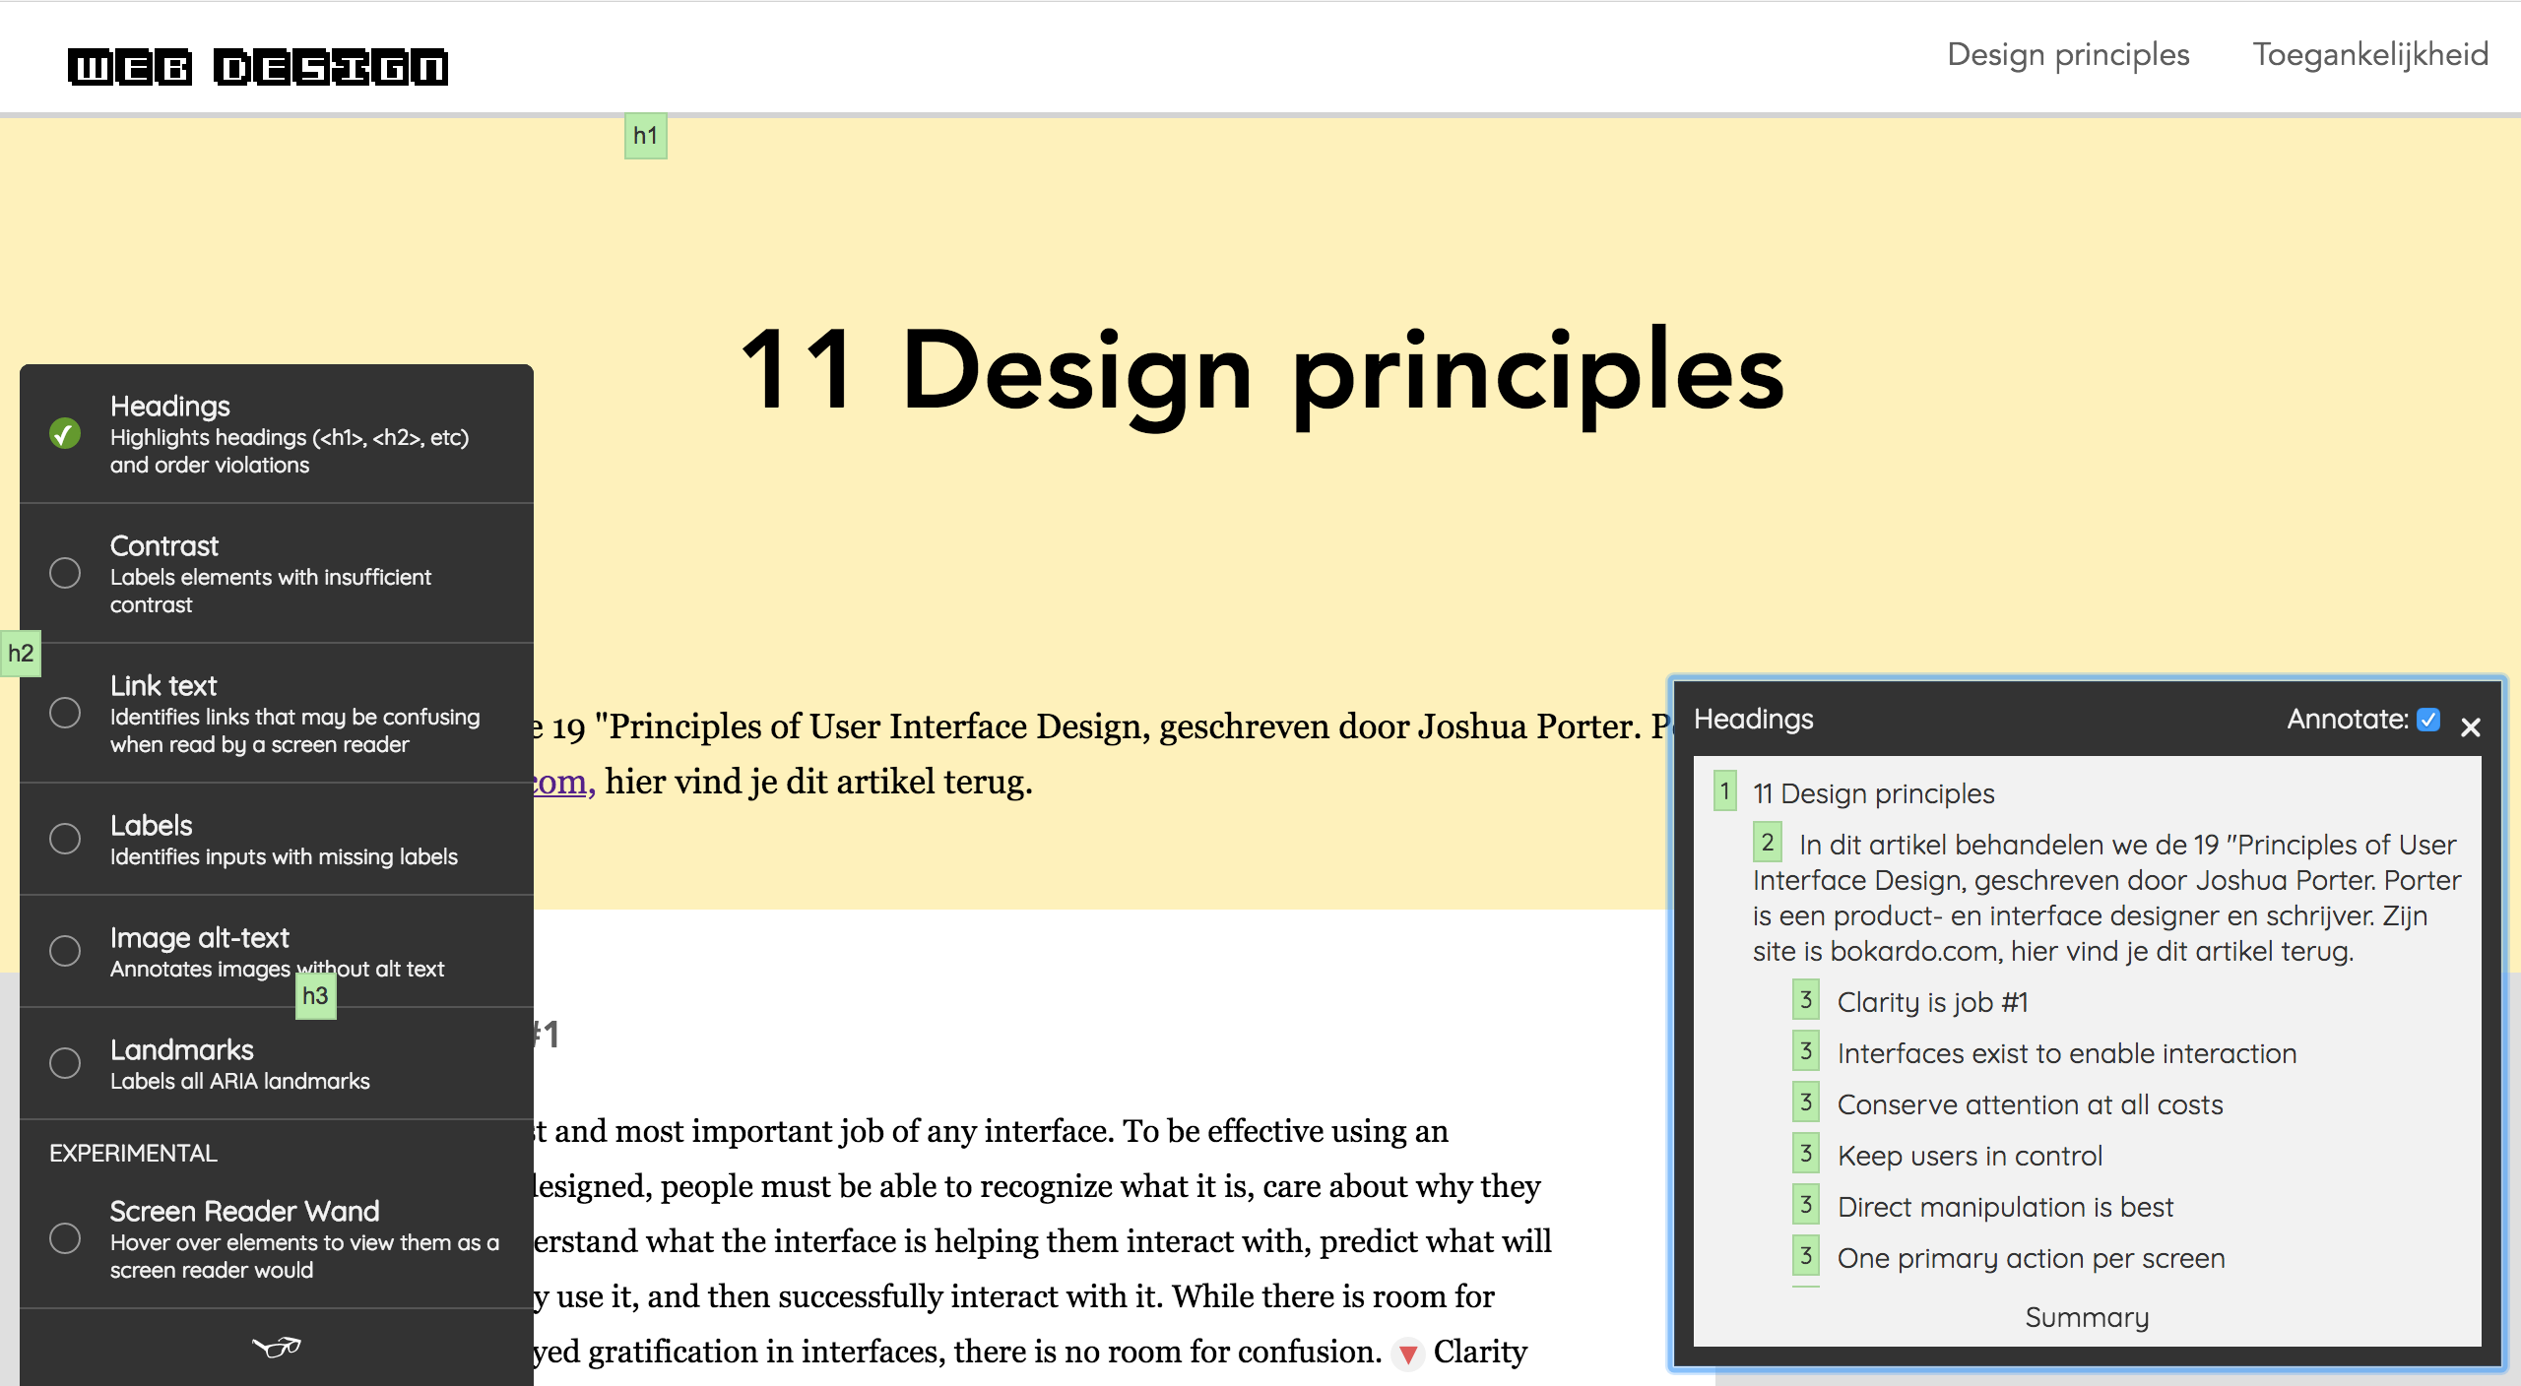
Task: Turn on the Landmarks plugin
Action: pos(65,1063)
